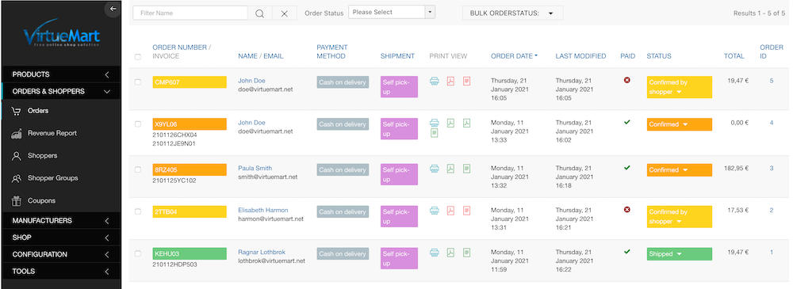Open order ID 3 link
Image resolution: width=793 pixels, height=289 pixels.
(x=772, y=168)
